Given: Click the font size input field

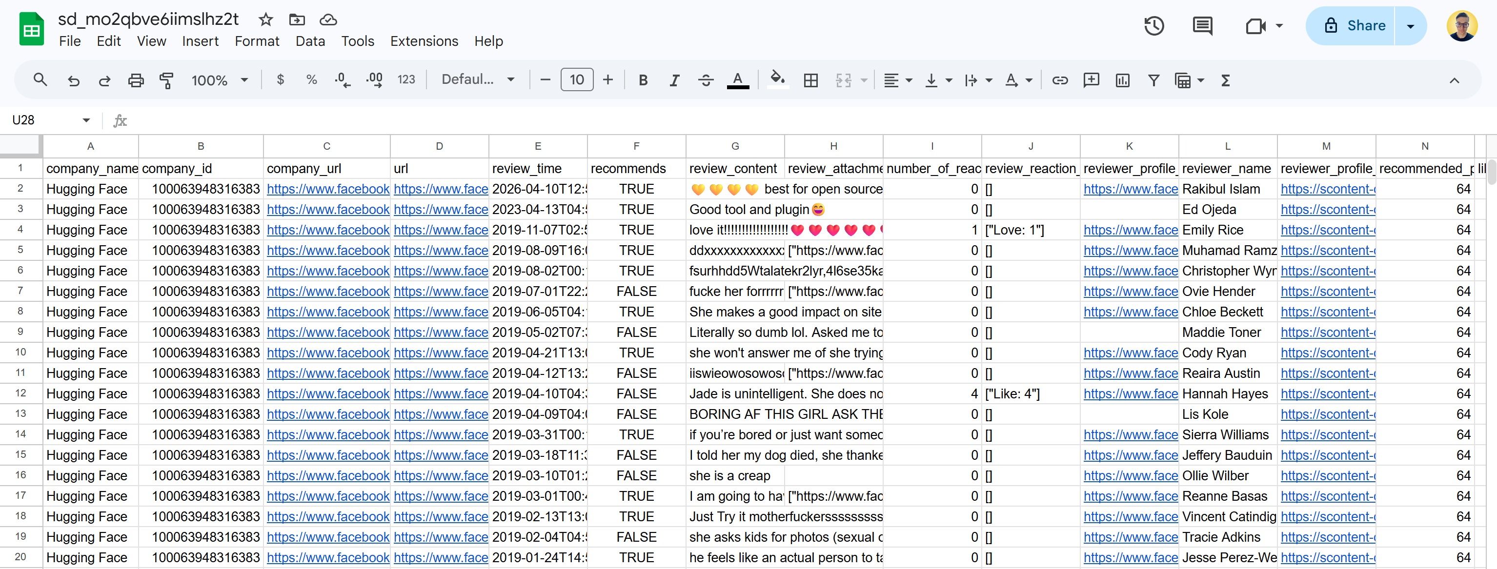Looking at the screenshot, I should pos(576,79).
